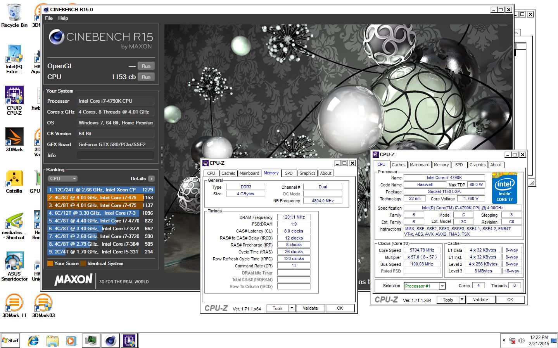Select the 12C/24T Intel Xeon ranking row
This screenshot has height=348, width=558.
coord(101,190)
